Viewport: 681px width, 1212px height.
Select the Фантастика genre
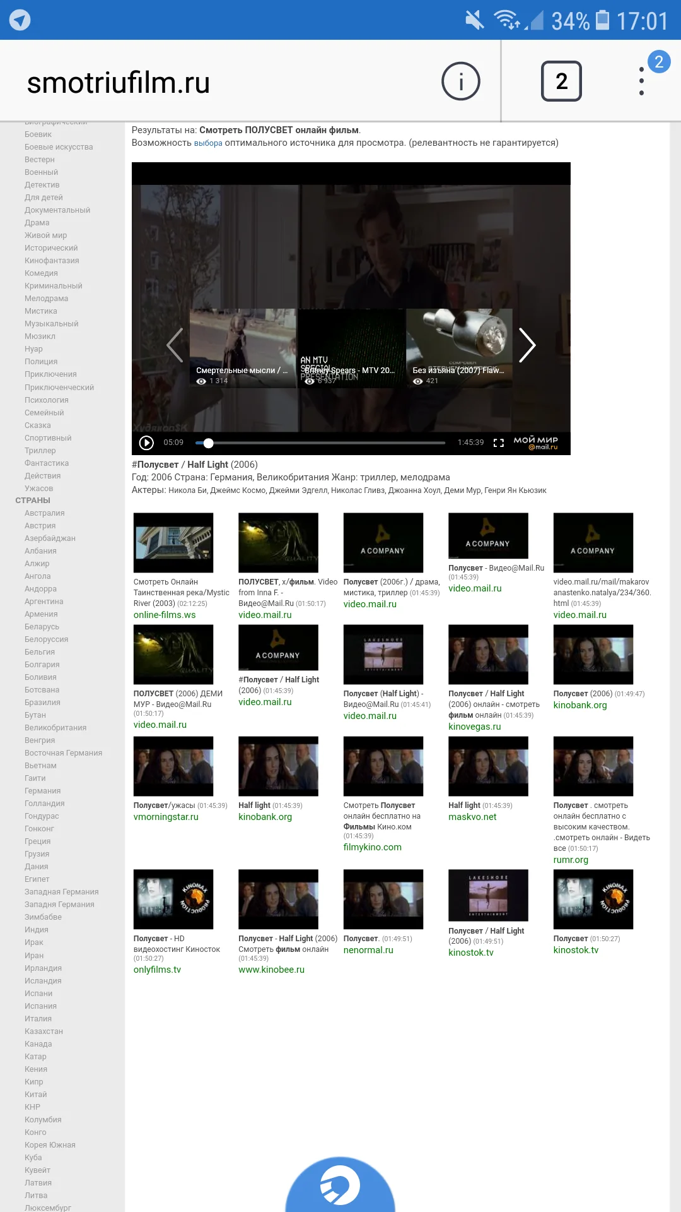coord(47,463)
